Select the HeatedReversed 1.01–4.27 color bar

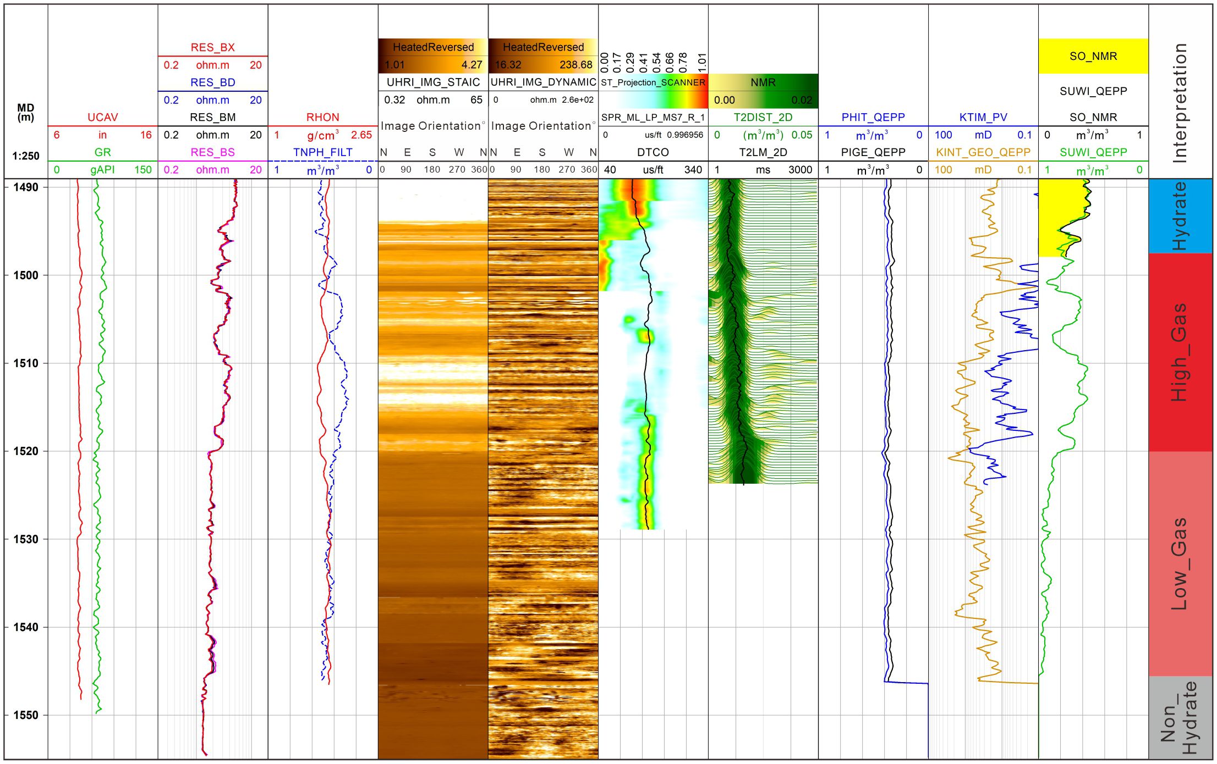pyautogui.click(x=433, y=56)
